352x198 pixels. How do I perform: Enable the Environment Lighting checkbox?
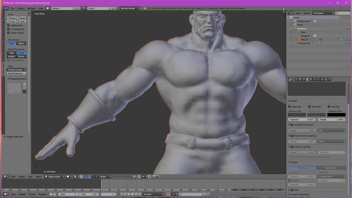click(x=292, y=136)
